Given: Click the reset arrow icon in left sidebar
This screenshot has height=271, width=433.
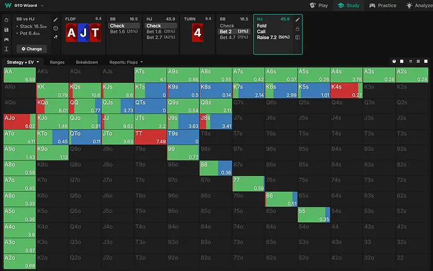Looking at the screenshot, I should pyautogui.click(x=6, y=20).
